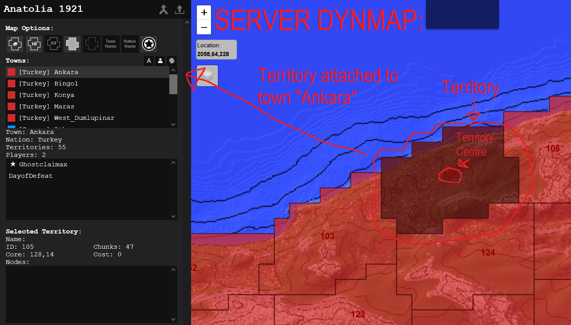
Task: Open the map layers control
Action: click(207, 76)
